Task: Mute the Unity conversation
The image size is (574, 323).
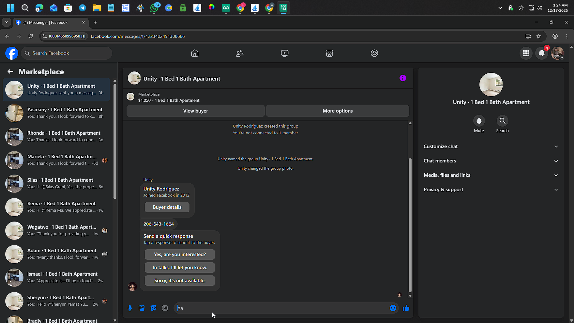Action: (479, 121)
